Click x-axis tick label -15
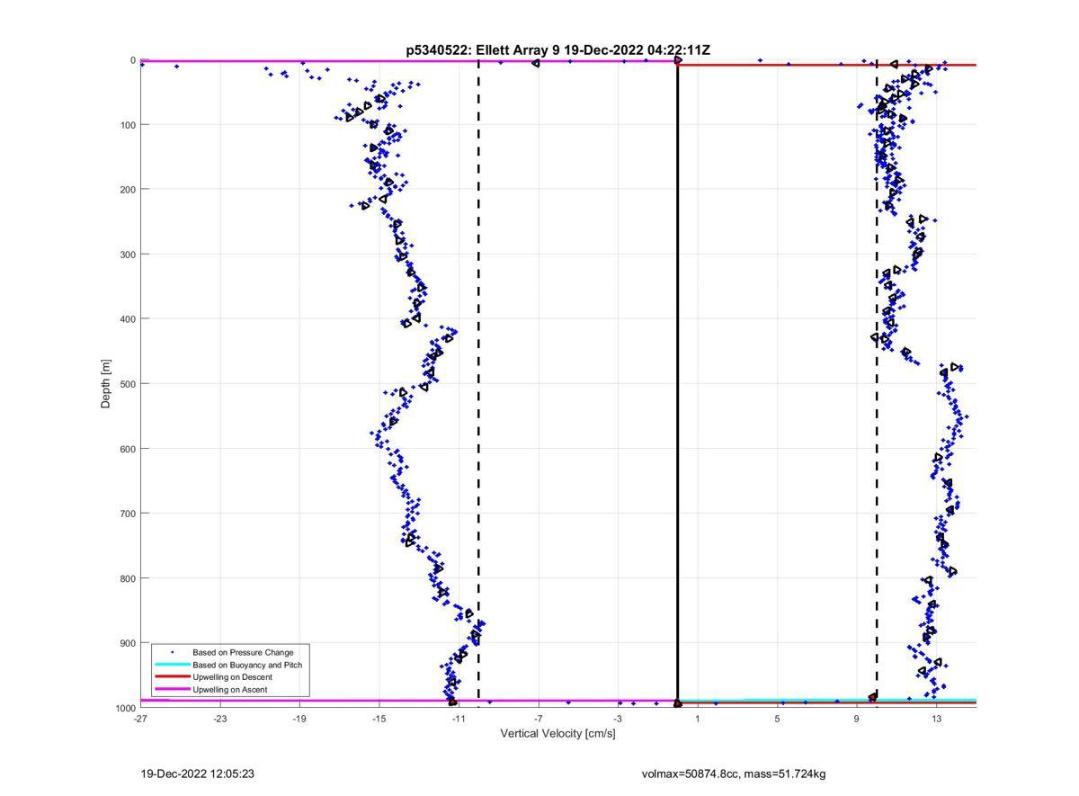 coord(379,719)
